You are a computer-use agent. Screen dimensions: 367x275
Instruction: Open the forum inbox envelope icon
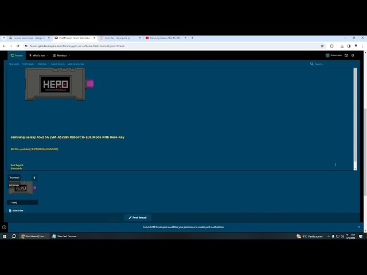[346, 56]
